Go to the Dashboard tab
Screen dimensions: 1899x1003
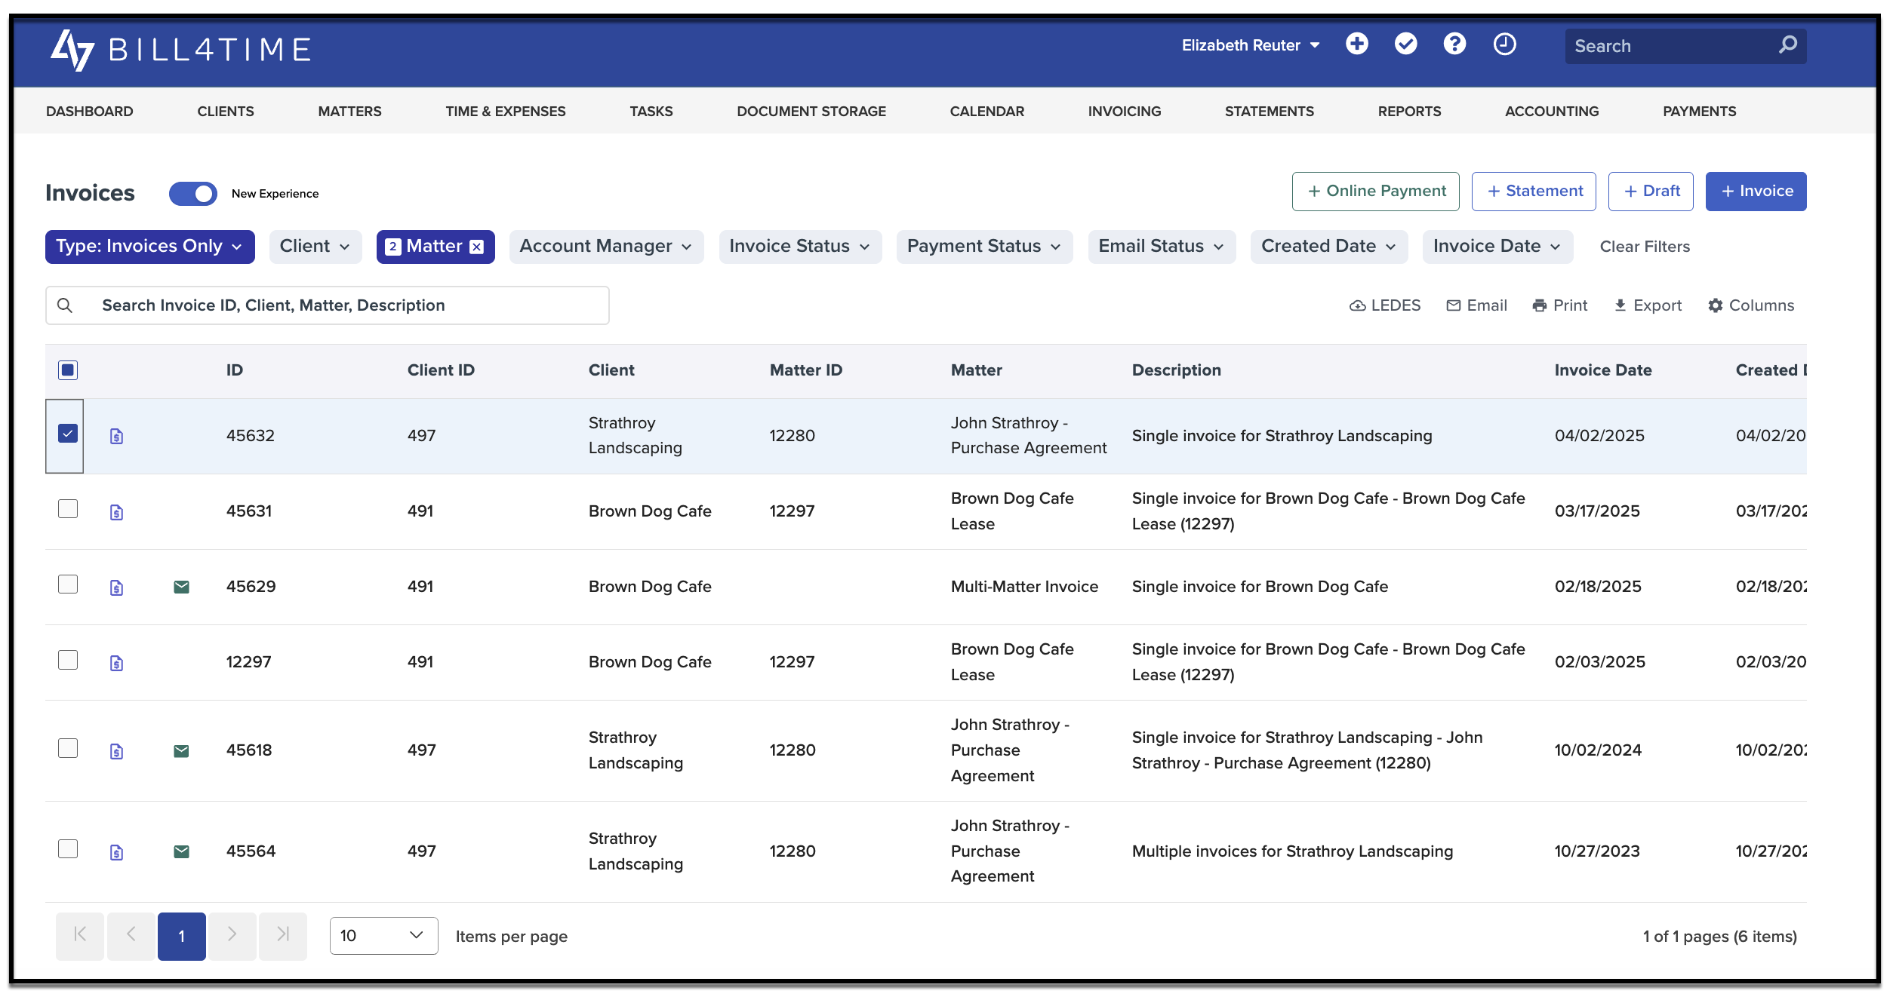pyautogui.click(x=90, y=112)
